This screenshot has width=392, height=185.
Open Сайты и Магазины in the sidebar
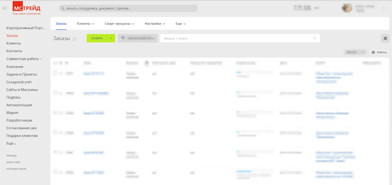click(22, 90)
